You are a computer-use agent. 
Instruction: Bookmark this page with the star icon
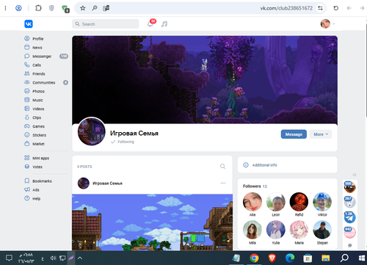(83, 8)
